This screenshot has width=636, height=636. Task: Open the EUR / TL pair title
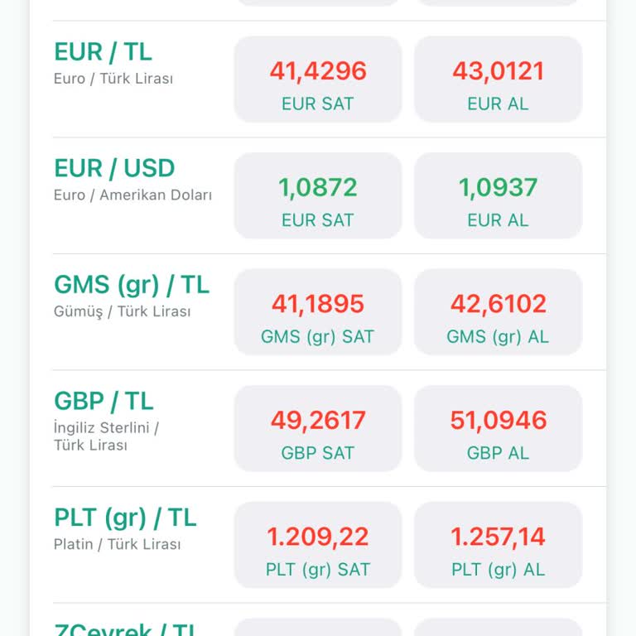104,52
